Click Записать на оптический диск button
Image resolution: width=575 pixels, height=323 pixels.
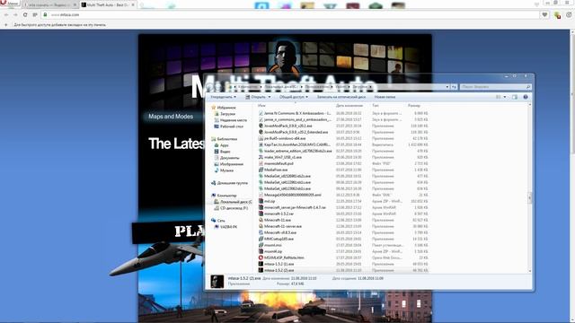(341, 97)
